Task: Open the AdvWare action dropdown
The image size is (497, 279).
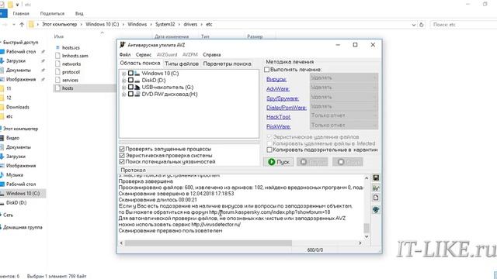Action: click(344, 88)
